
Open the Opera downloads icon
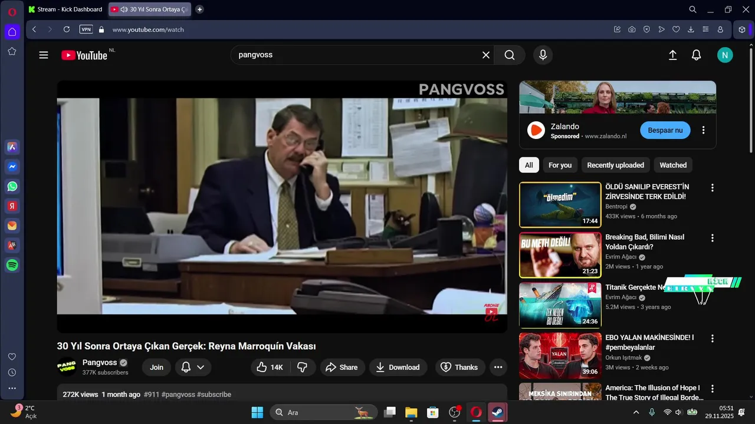[691, 29]
